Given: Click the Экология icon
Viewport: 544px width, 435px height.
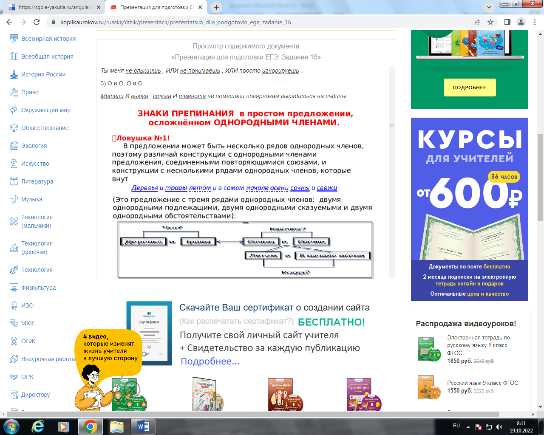Looking at the screenshot, I should click(14, 146).
